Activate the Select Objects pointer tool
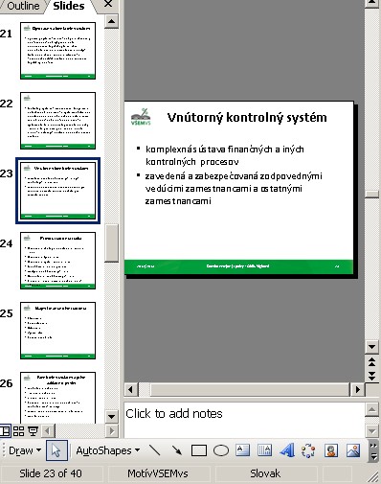This screenshot has width=381, height=484. point(56,450)
